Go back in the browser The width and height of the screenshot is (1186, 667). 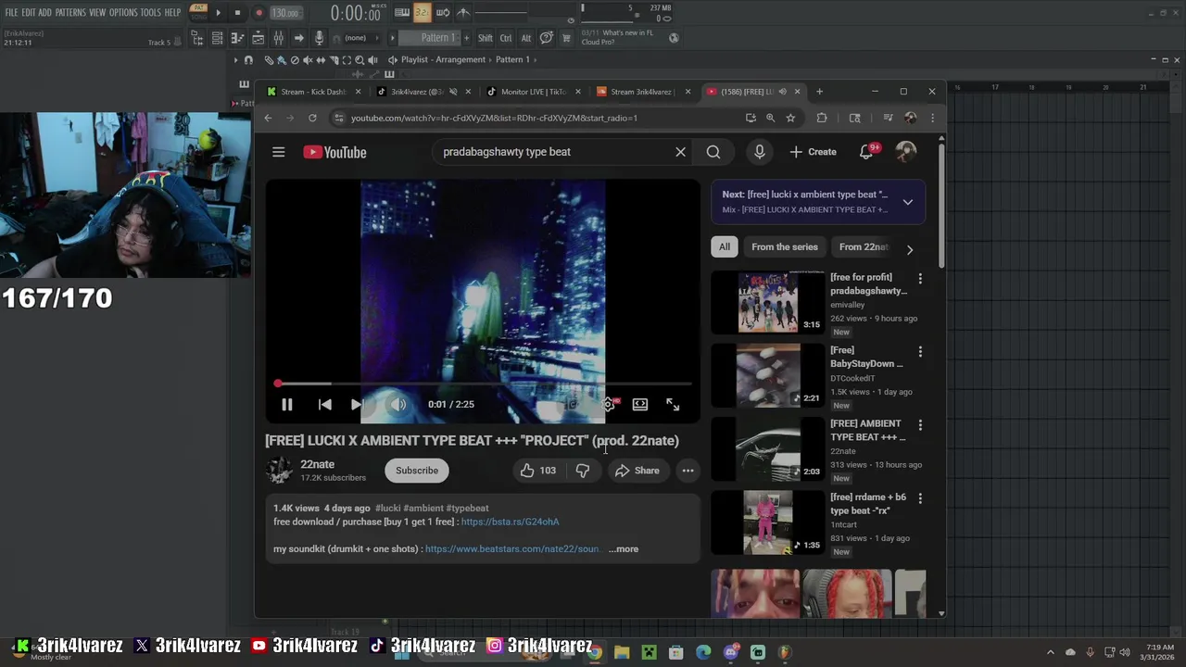268,118
